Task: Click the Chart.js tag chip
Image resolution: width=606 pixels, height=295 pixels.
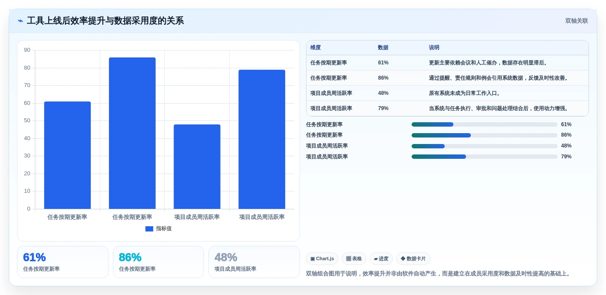Action: point(322,258)
